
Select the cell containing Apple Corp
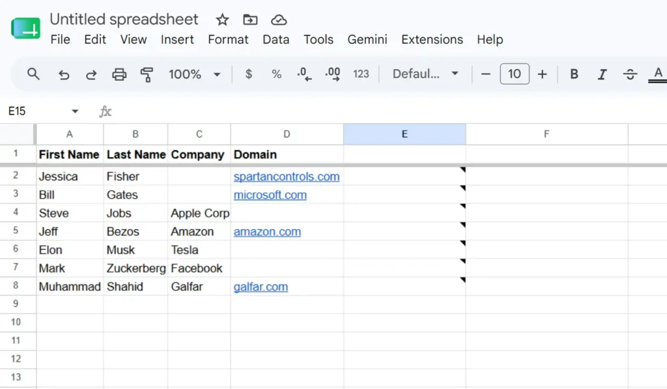pyautogui.click(x=199, y=213)
